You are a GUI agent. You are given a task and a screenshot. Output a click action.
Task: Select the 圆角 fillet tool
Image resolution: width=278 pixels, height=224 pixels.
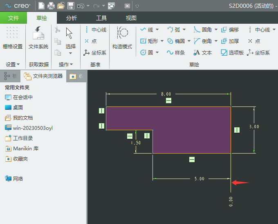(x=203, y=29)
